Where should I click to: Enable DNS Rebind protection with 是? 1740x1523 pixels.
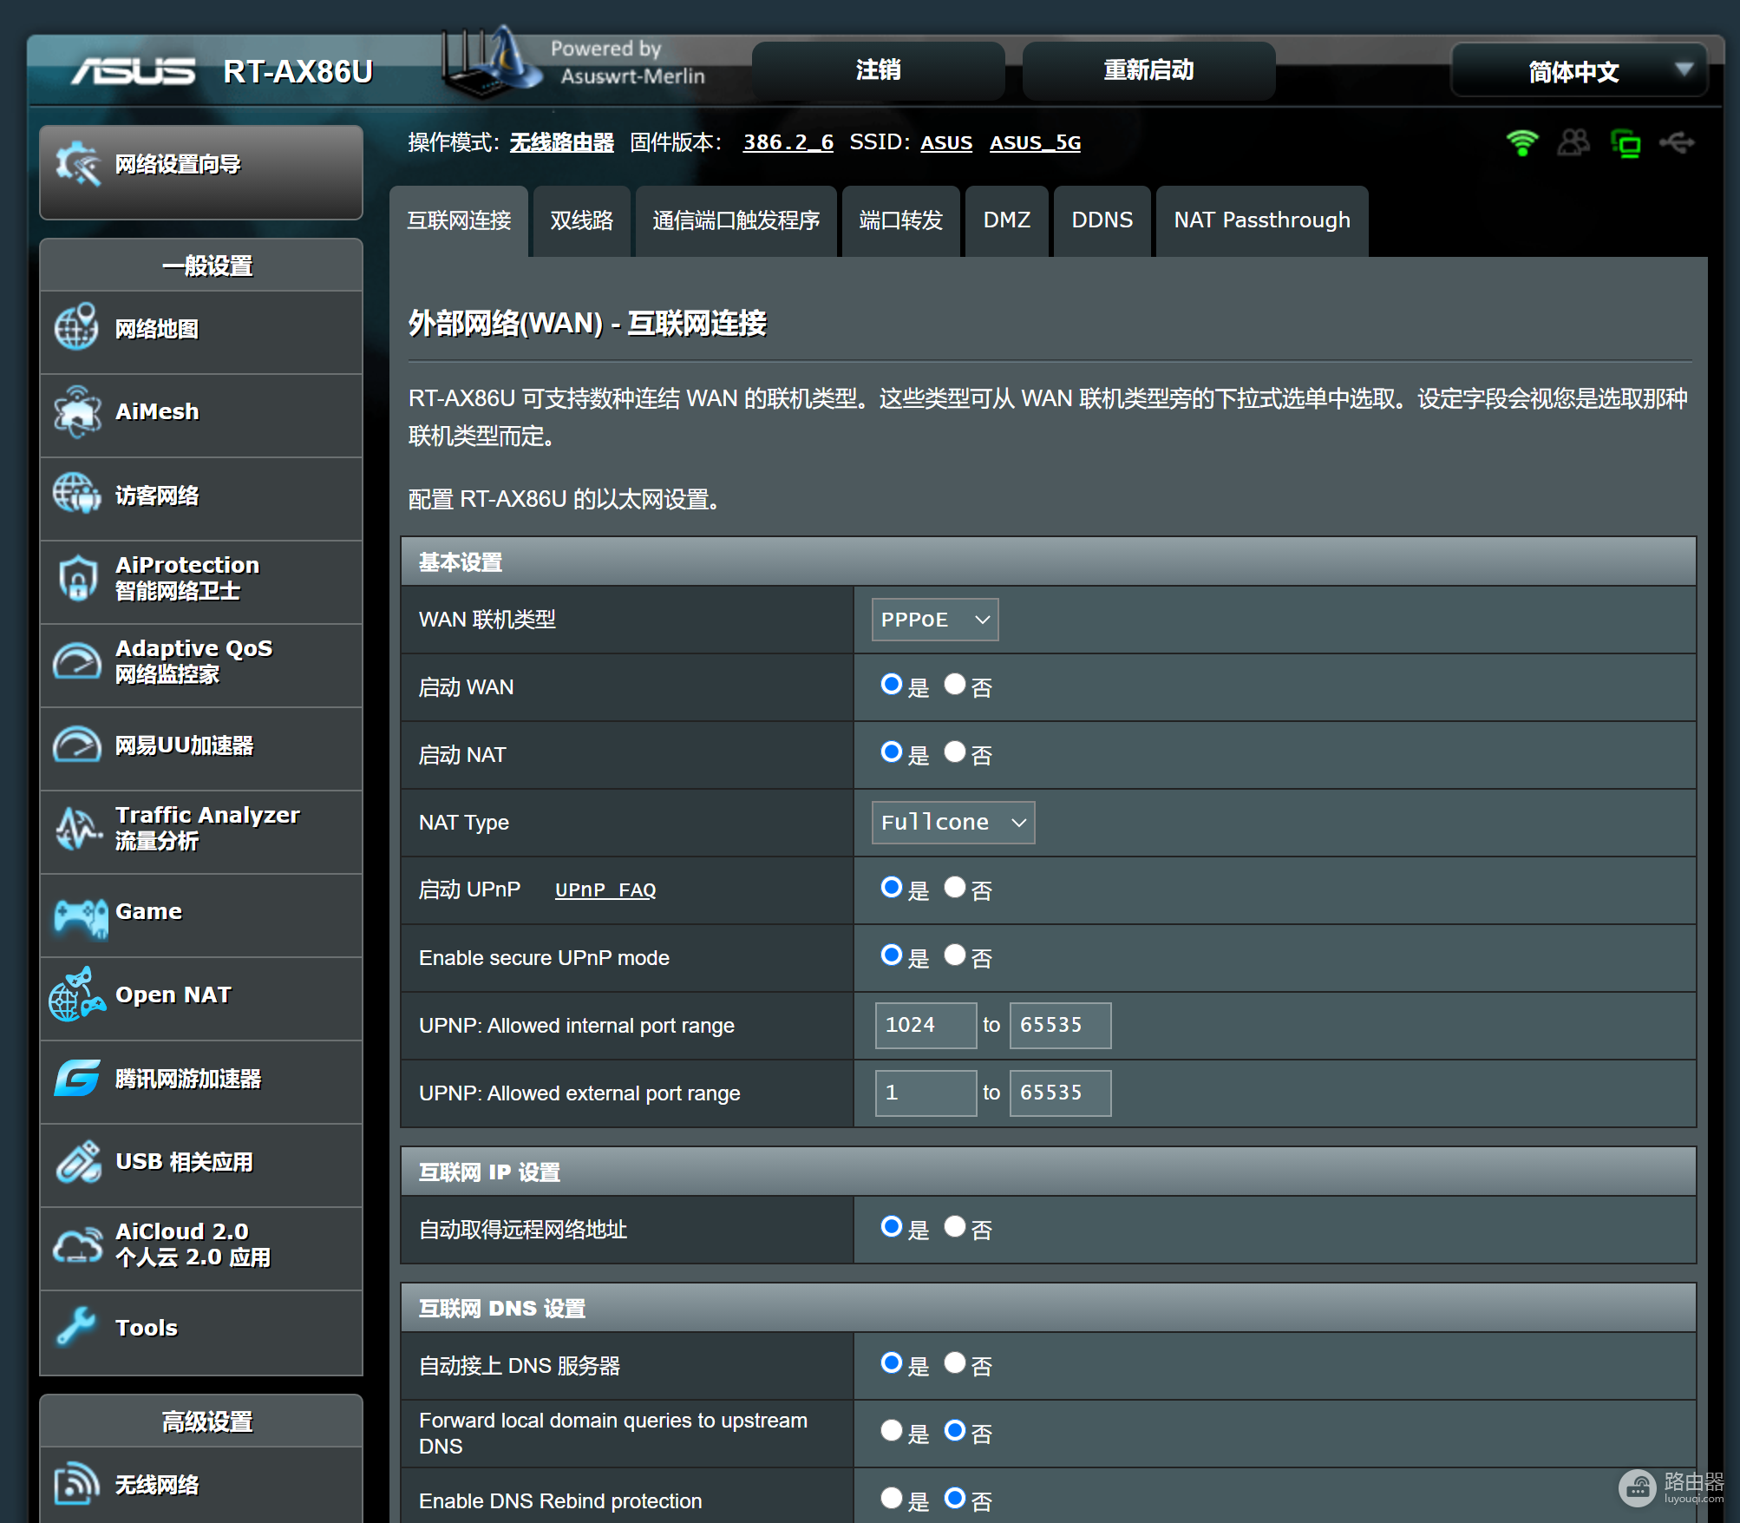click(x=892, y=1499)
